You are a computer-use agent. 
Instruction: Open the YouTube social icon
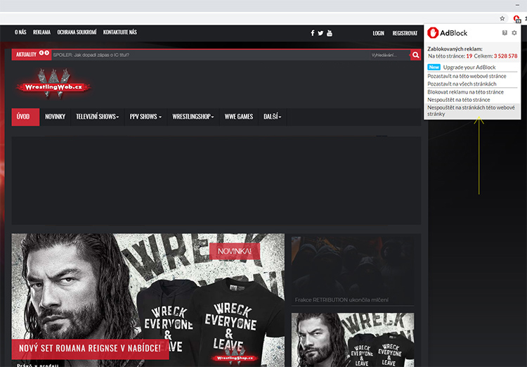(330, 33)
